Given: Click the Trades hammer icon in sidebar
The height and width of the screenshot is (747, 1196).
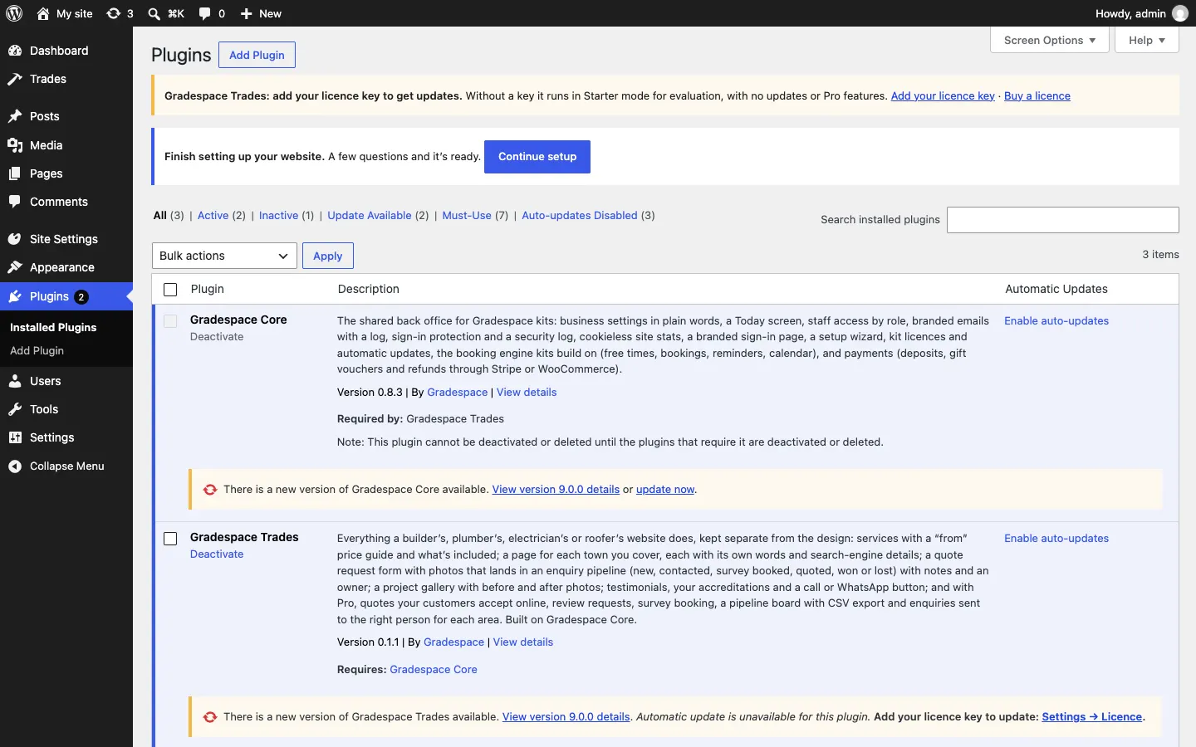Looking at the screenshot, I should click(x=15, y=79).
